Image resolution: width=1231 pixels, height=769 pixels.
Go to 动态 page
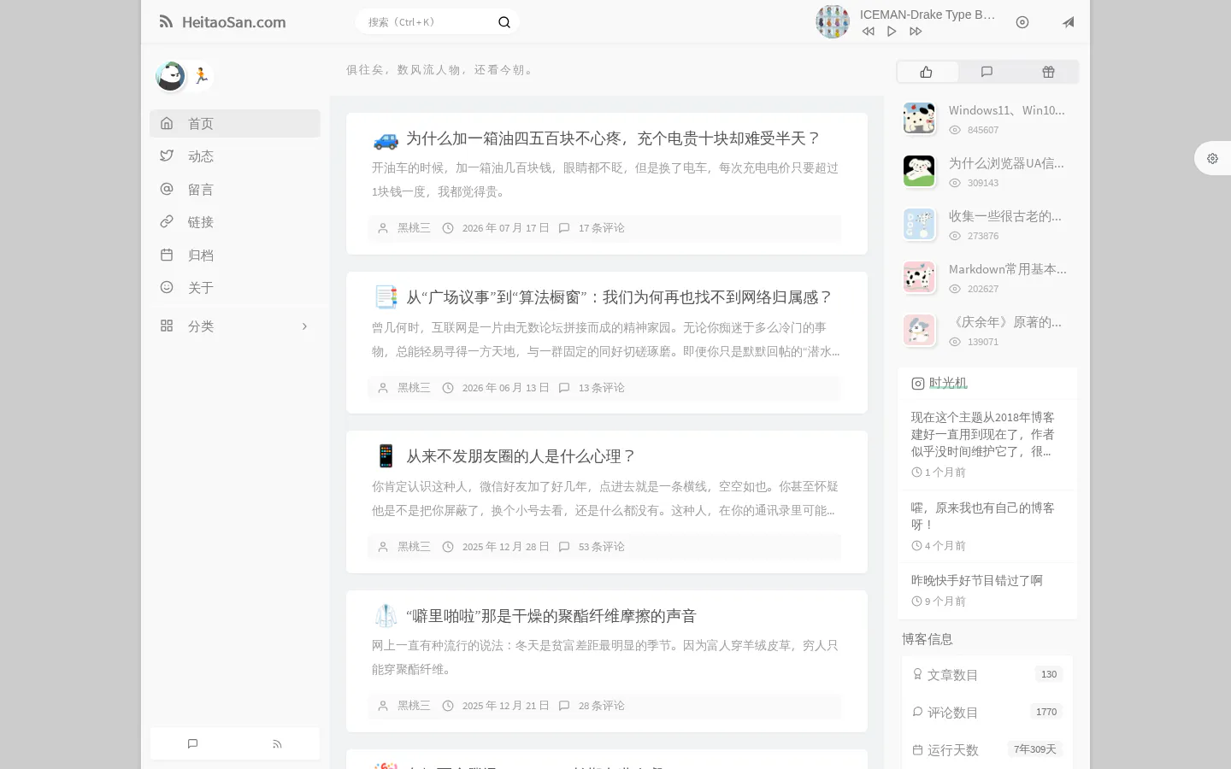(x=235, y=156)
